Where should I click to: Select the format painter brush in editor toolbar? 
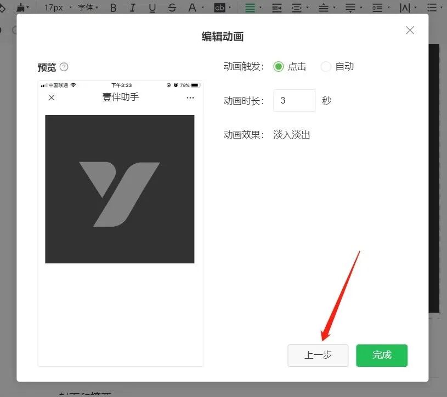click(20, 8)
